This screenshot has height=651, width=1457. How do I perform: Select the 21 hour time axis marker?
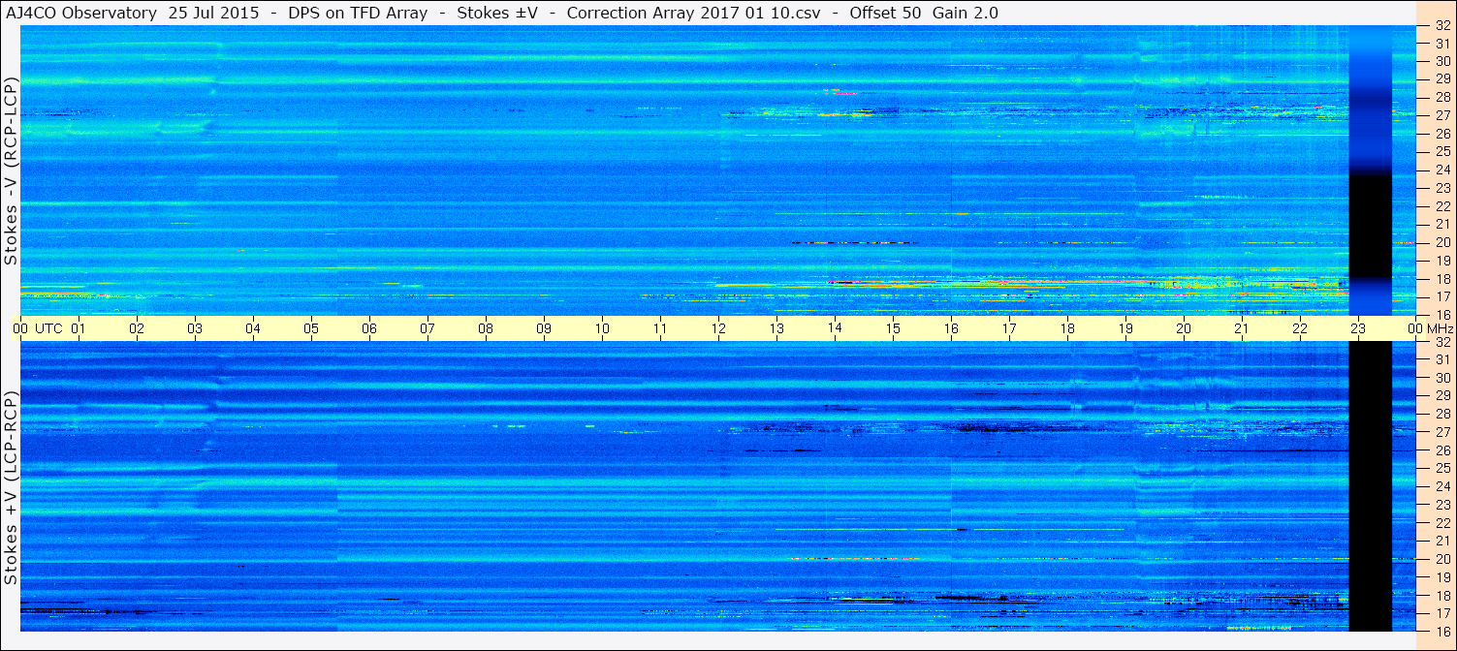[x=1242, y=328]
